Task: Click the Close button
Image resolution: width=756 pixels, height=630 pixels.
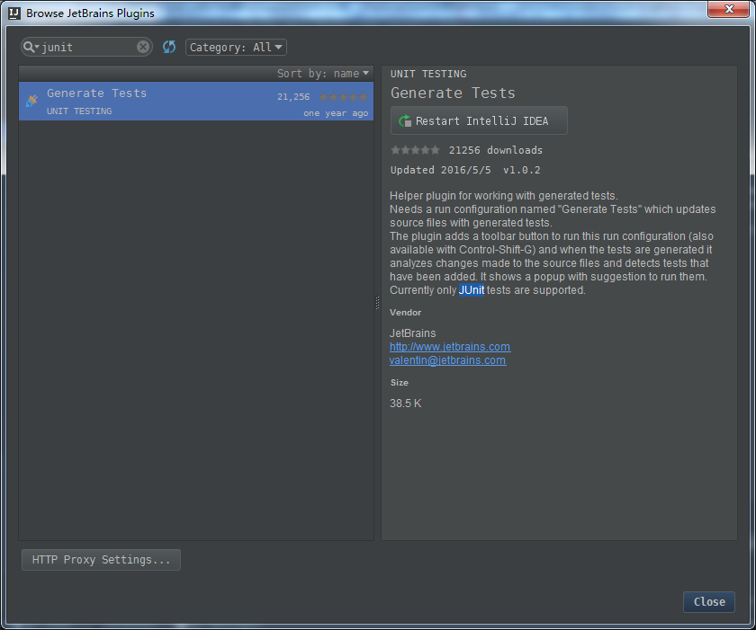Action: 709,601
